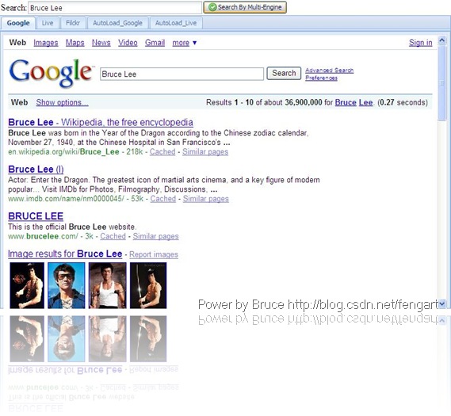Click the green check icon on Search By Multi-Engine
This screenshot has height=416, width=451.
[x=212, y=7]
